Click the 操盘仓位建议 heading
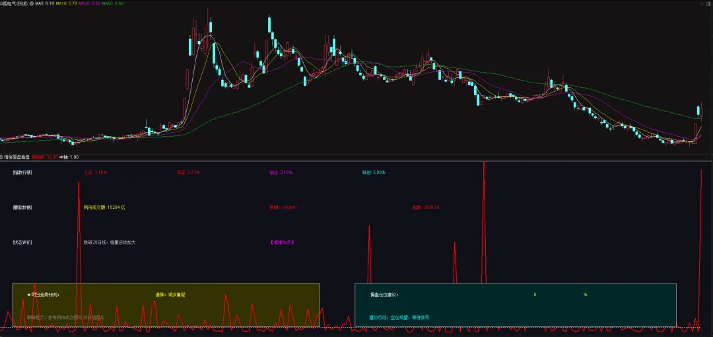Image resolution: width=713 pixels, height=337 pixels. [x=384, y=295]
